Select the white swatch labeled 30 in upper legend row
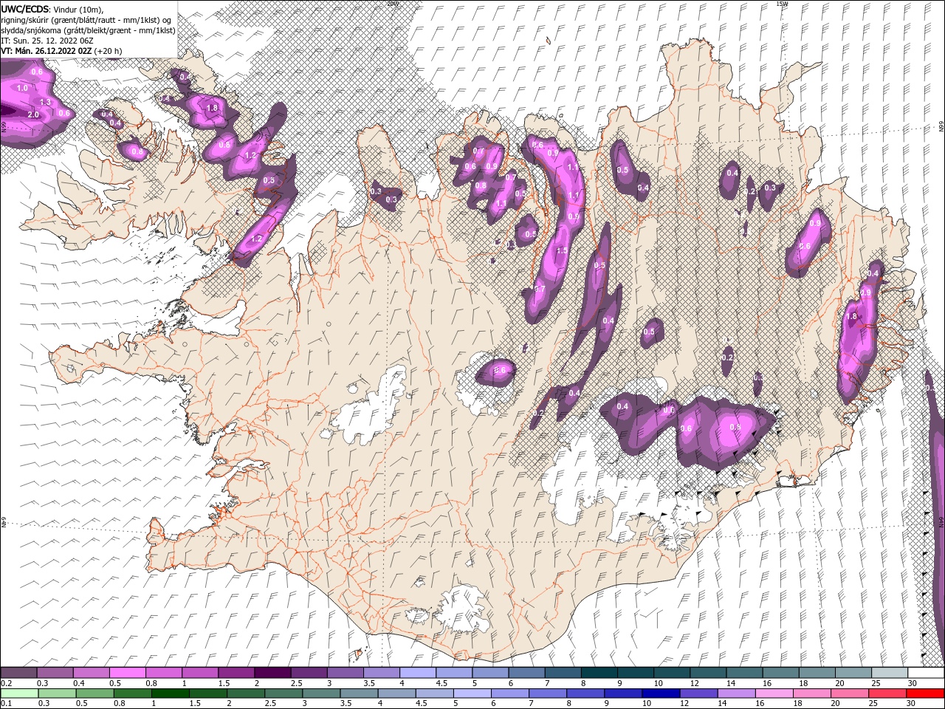This screenshot has width=945, height=709. coord(925,673)
